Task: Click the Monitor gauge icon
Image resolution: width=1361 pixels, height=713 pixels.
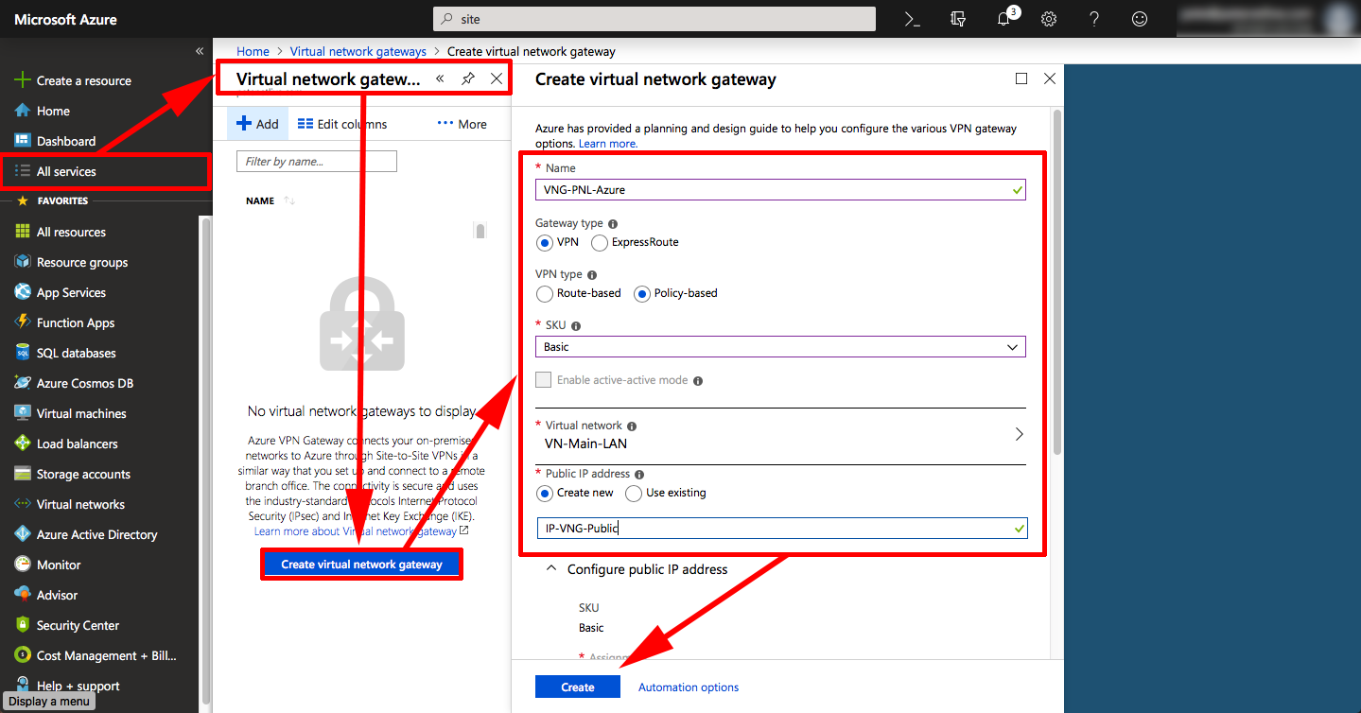Action: (23, 565)
